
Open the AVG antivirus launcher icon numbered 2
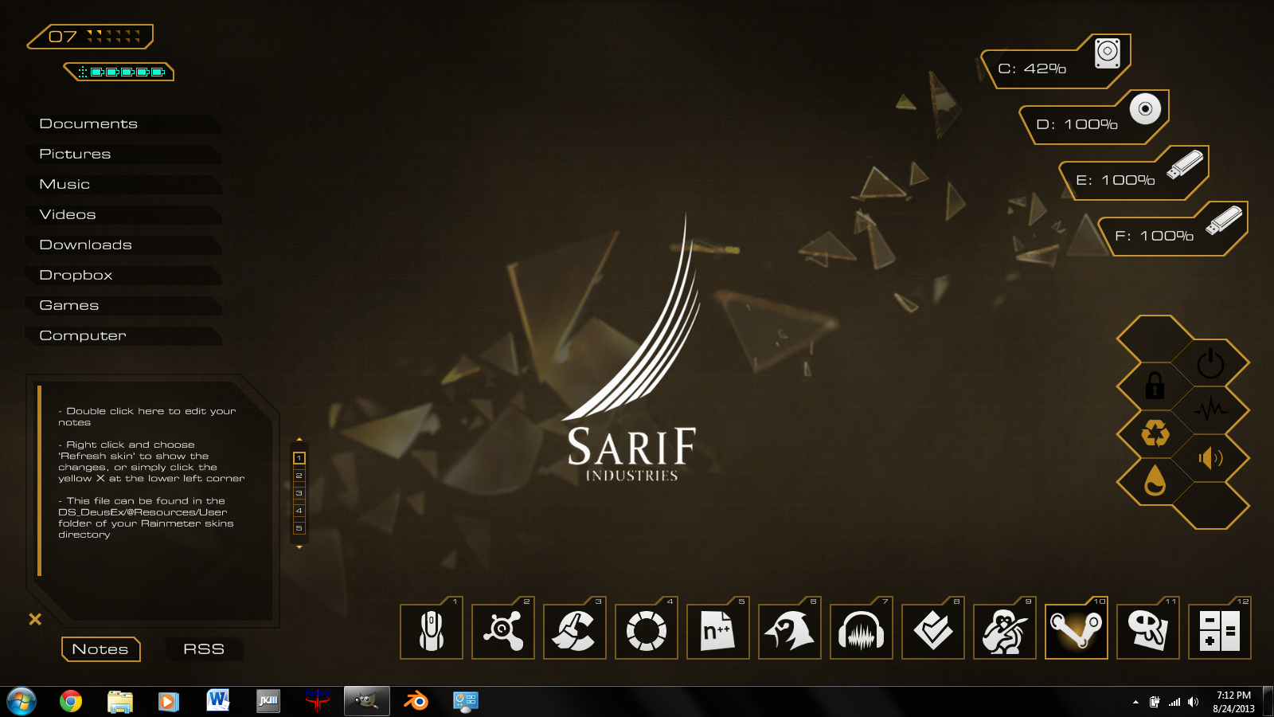coord(503,631)
